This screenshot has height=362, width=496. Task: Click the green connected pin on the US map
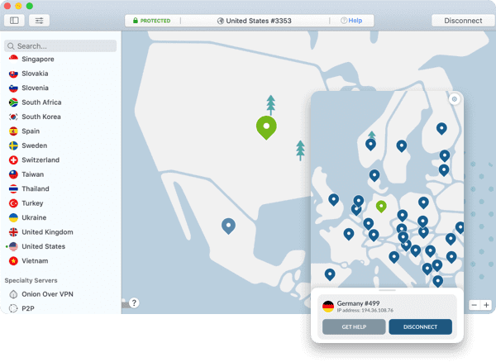tap(266, 127)
